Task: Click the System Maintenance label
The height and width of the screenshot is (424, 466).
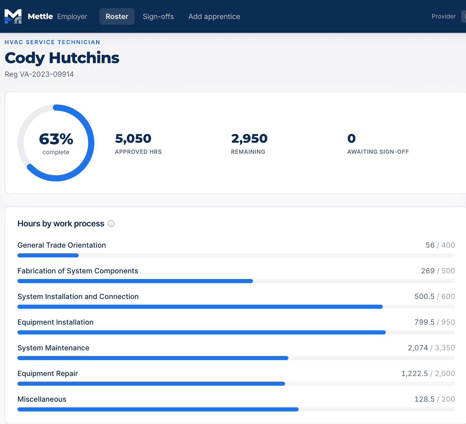Action: [x=54, y=348]
